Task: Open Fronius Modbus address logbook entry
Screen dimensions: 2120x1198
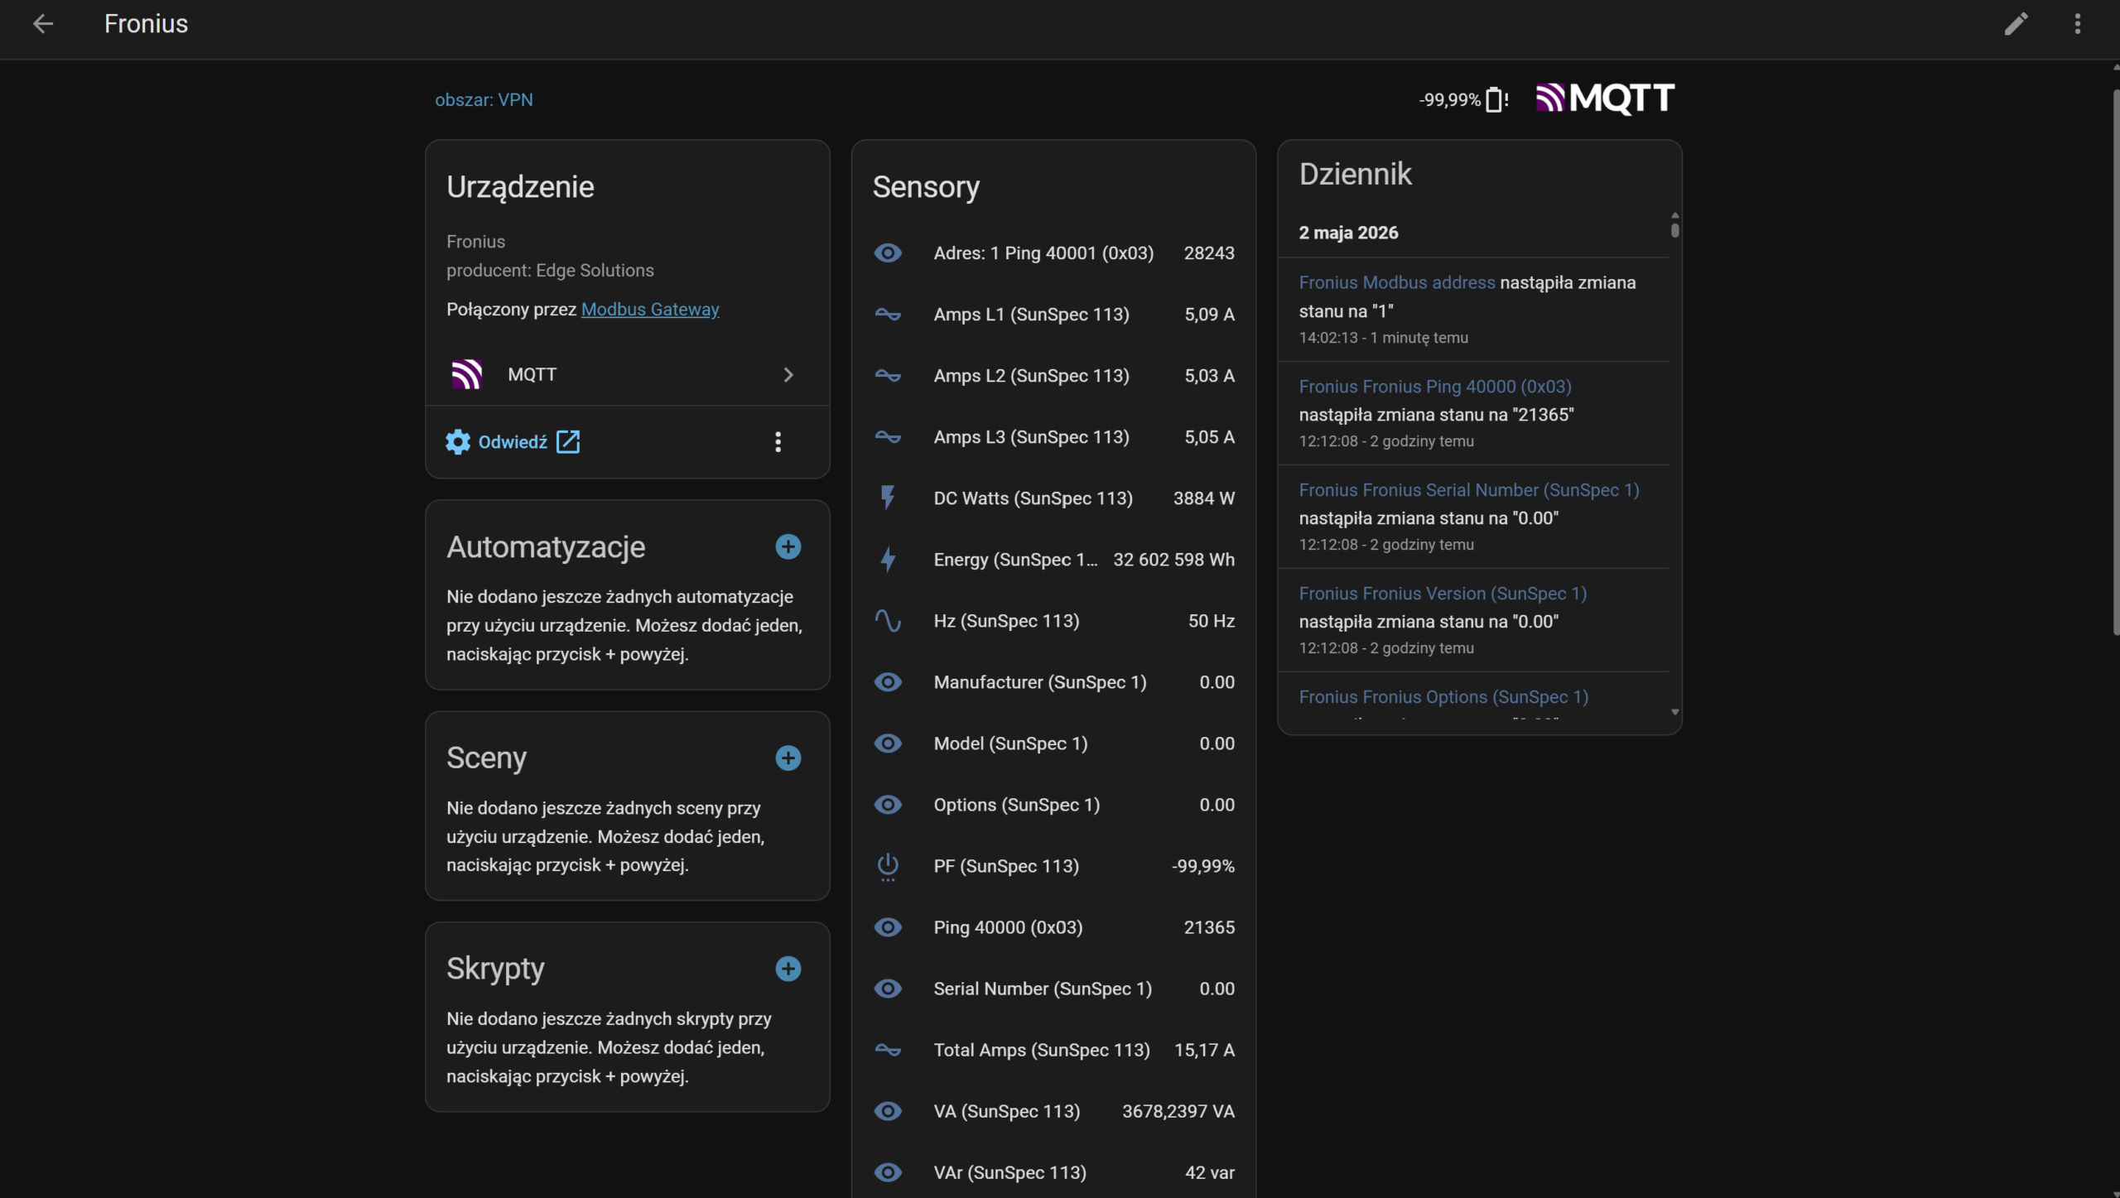Action: tap(1396, 282)
